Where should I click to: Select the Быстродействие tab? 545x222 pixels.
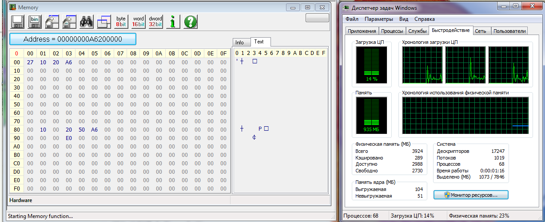(451, 30)
